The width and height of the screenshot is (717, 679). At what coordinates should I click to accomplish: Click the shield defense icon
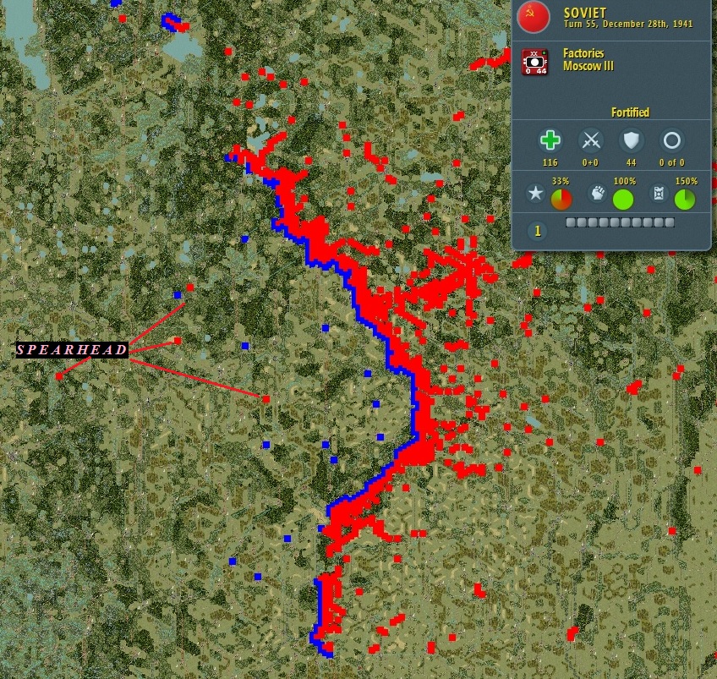[631, 140]
